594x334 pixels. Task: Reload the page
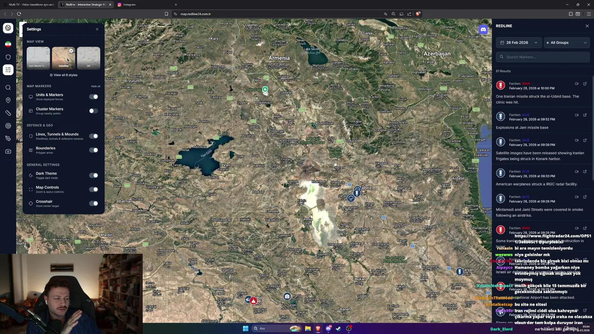pyautogui.click(x=19, y=14)
